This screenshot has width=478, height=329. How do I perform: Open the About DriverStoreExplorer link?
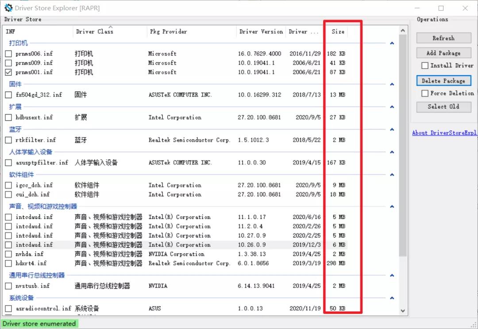(444, 133)
